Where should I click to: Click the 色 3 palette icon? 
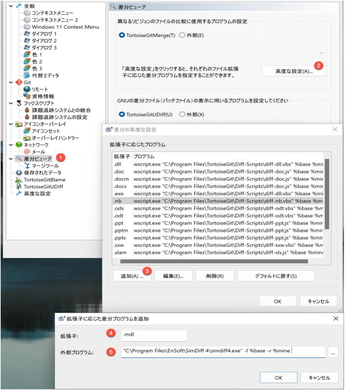(x=27, y=68)
